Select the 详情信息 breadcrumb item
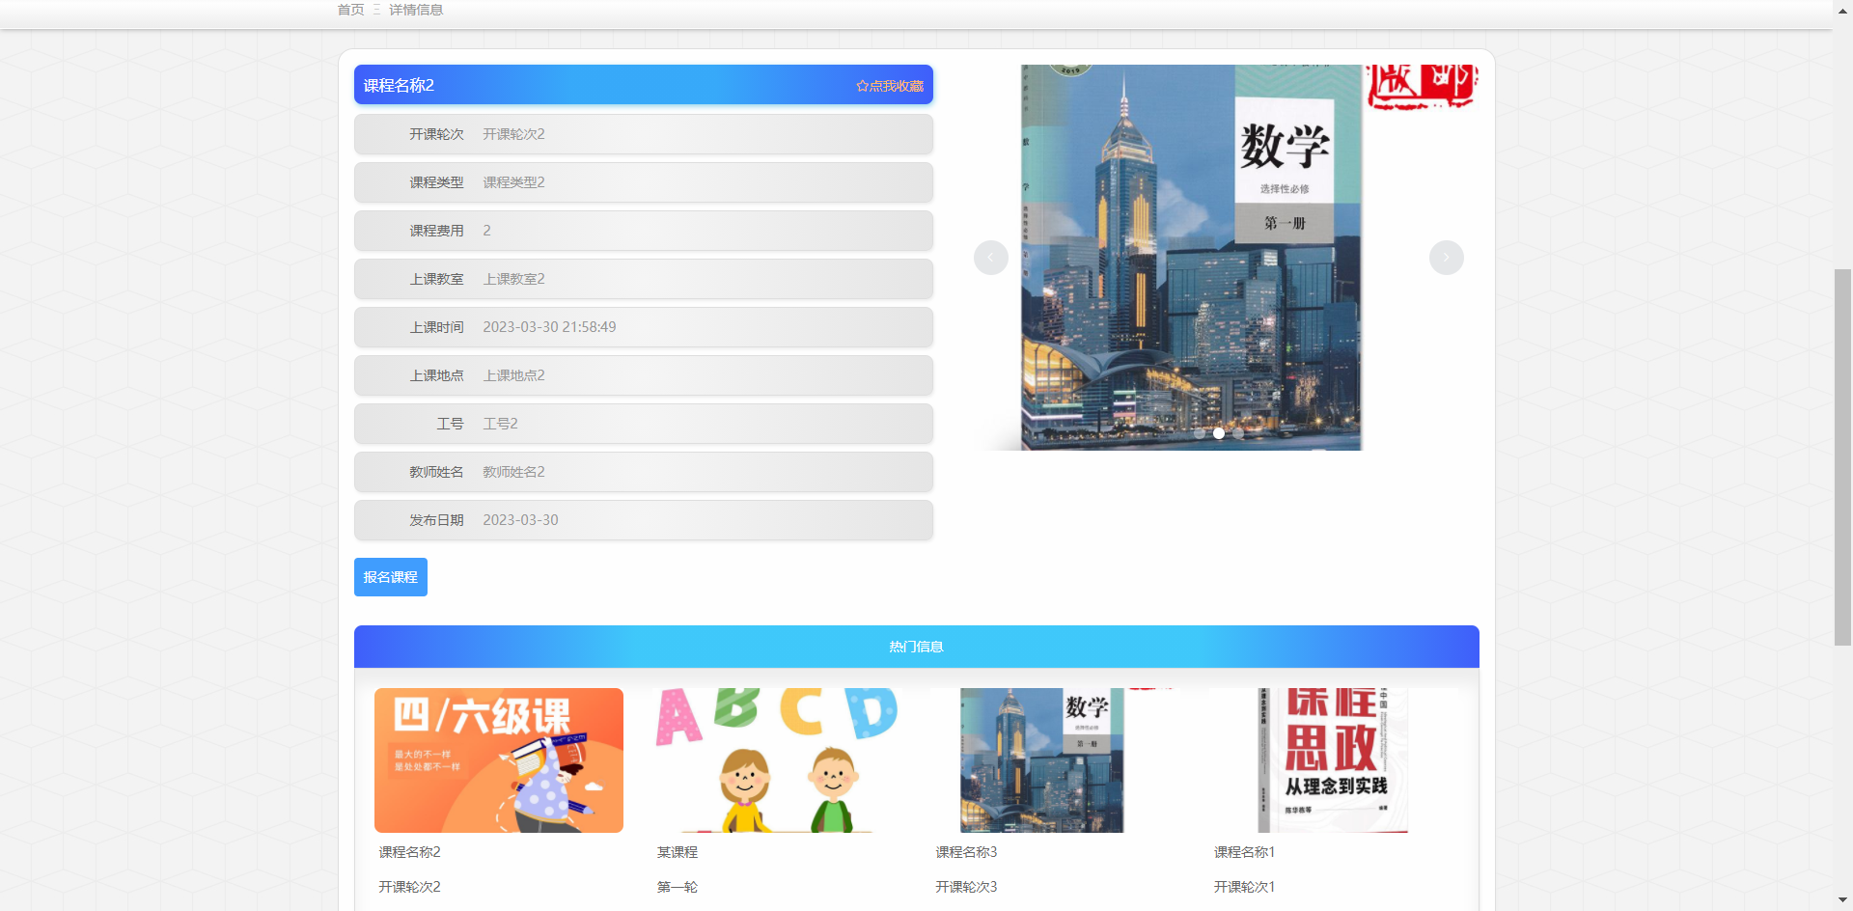1853x911 pixels. pos(416,10)
